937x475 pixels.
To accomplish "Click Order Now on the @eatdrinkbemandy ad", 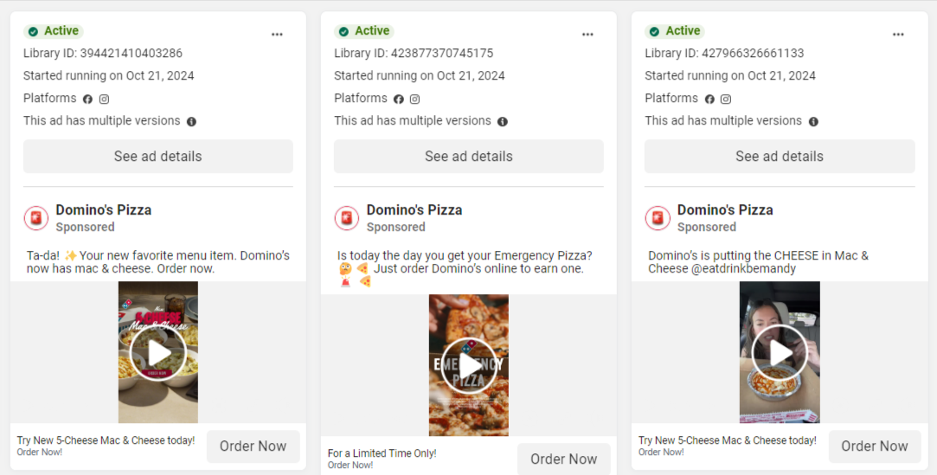I will (x=875, y=446).
